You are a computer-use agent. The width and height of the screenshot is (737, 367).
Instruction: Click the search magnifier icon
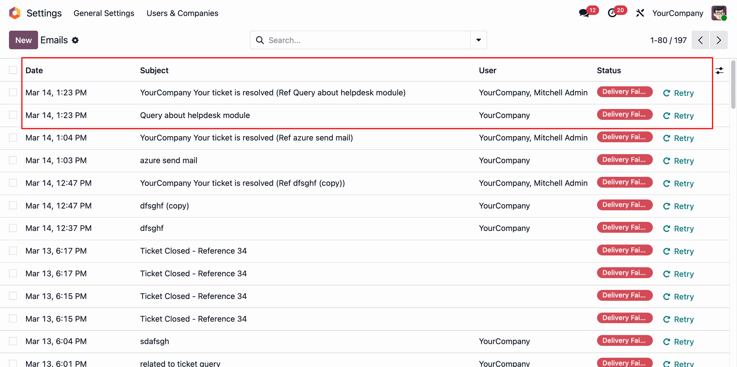pyautogui.click(x=260, y=40)
